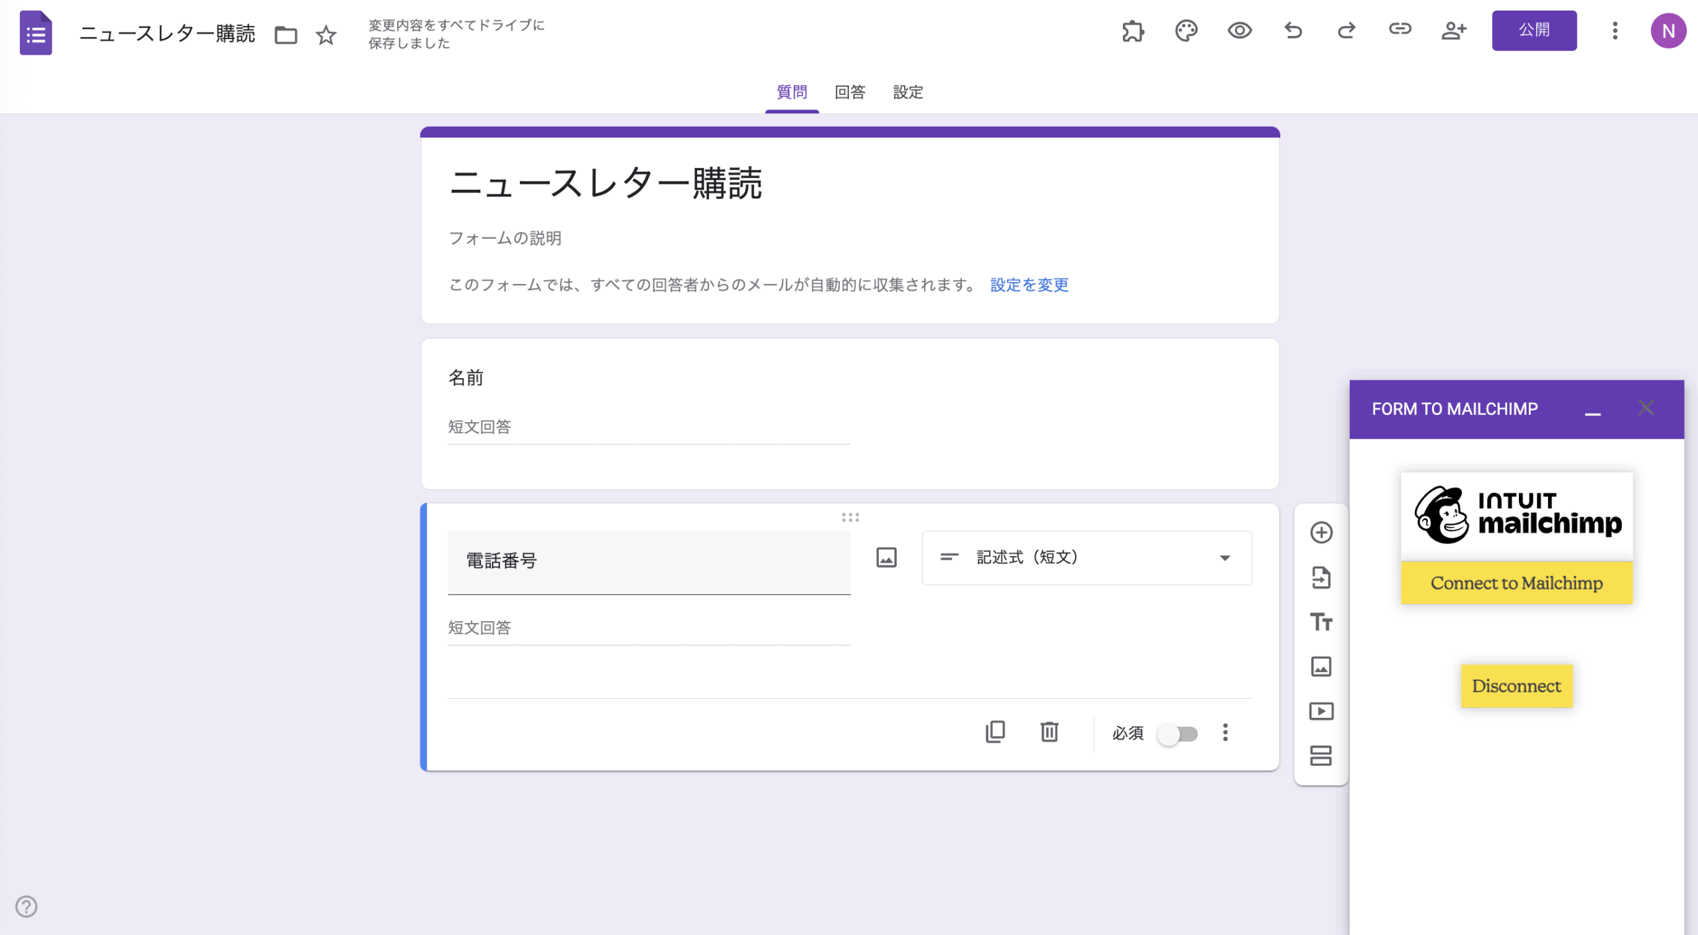
Task: Add collaborators with person-plus icon
Action: coord(1453,31)
